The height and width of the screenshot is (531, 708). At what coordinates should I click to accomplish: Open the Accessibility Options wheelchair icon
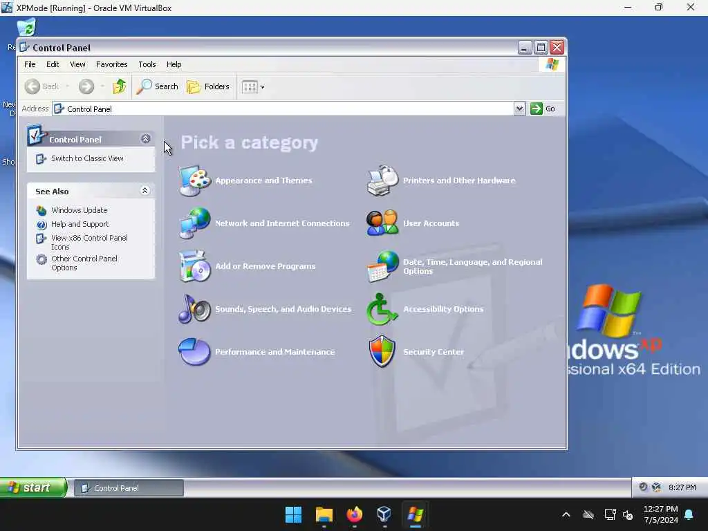[382, 309]
